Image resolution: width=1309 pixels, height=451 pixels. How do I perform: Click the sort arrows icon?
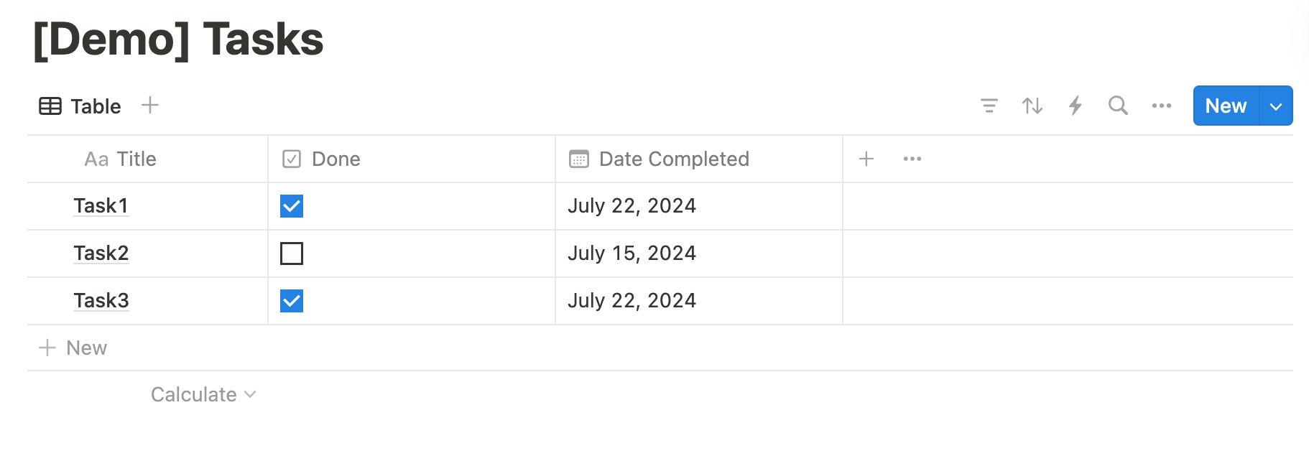click(1032, 106)
